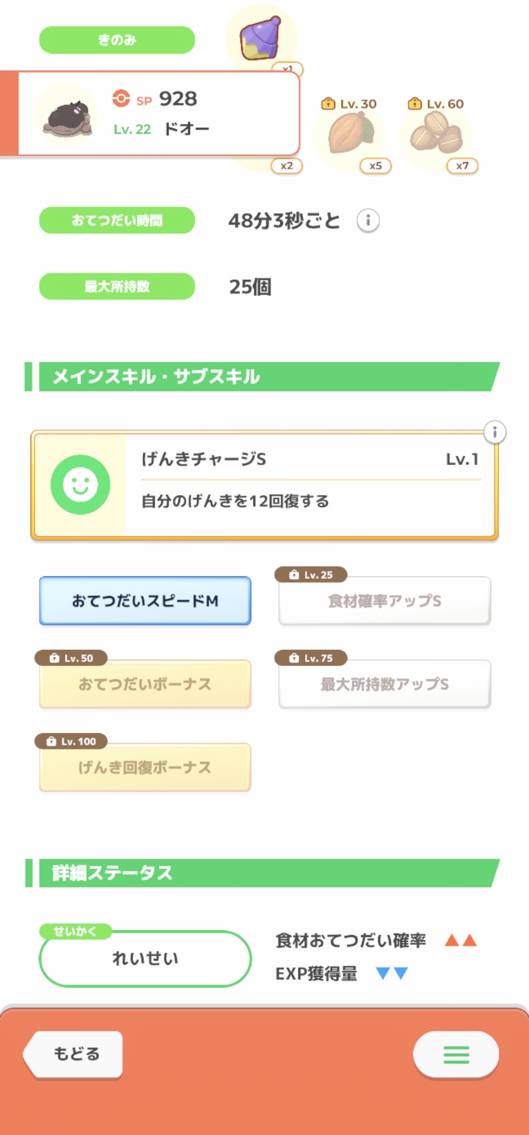Select locked 最大所持数アップS sub skill
Screen dimensions: 529x1135
(385, 684)
